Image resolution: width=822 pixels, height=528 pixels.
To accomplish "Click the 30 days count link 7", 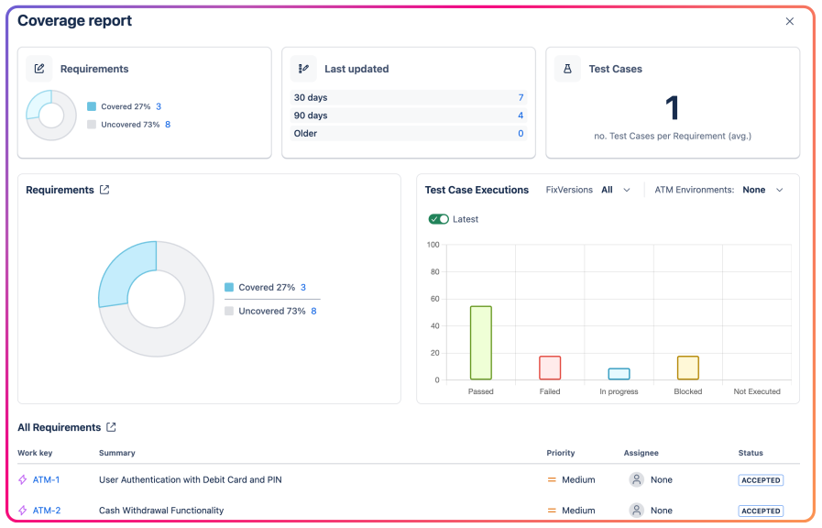I will point(521,97).
